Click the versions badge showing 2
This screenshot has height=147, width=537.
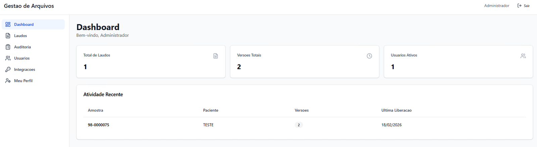pyautogui.click(x=299, y=125)
